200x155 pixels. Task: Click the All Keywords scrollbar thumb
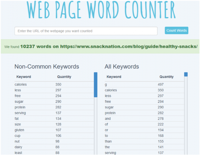click(186, 74)
